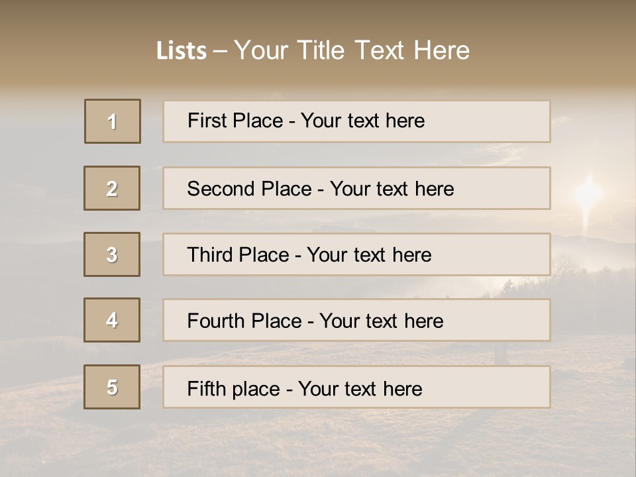Viewport: 636px width, 477px height.
Task: Select the First Place text bar
Action: coord(356,121)
